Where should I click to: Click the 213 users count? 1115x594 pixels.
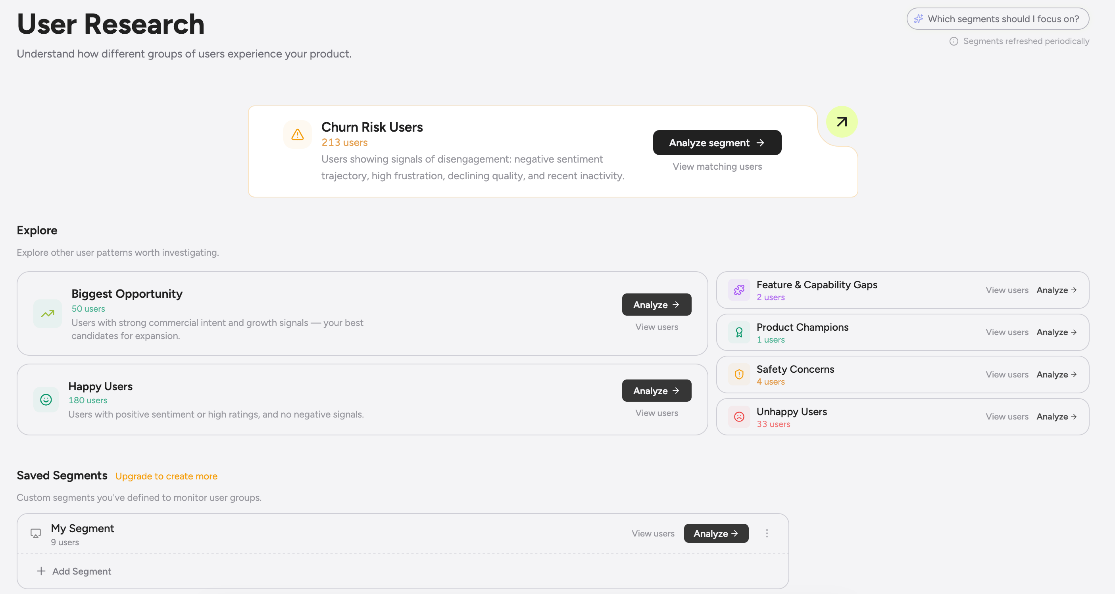344,142
